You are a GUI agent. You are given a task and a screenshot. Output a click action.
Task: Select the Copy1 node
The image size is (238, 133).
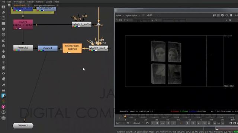[x=23, y=24]
